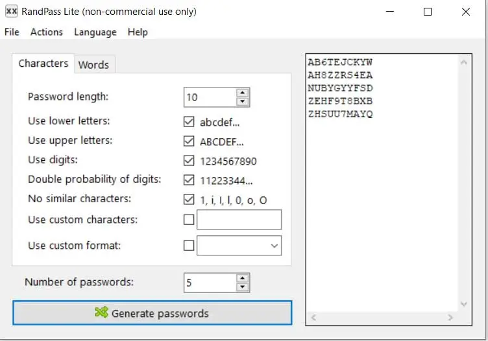Turn off Double probability of digits
Screen dimensions: 488x341
point(189,180)
